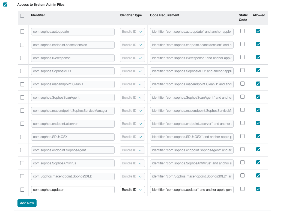
Task: Enable Static Code for com.sophos.SophosAntivirus
Action: [x=242, y=162]
